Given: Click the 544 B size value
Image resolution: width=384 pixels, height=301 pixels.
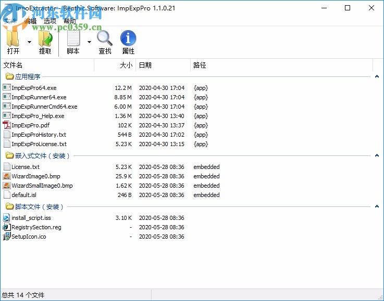Looking at the screenshot, I should tap(125, 135).
